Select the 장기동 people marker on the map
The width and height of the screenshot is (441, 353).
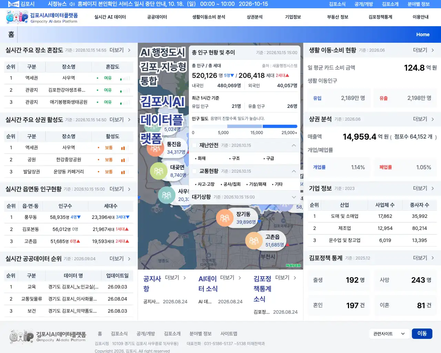point(225,218)
